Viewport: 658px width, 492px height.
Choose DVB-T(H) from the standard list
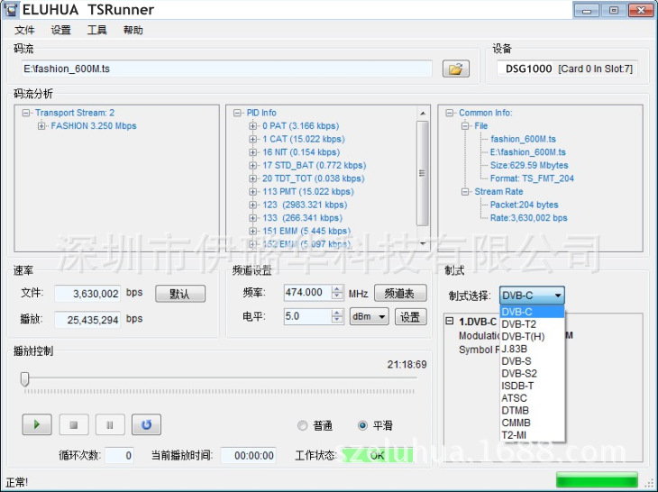pos(532,336)
